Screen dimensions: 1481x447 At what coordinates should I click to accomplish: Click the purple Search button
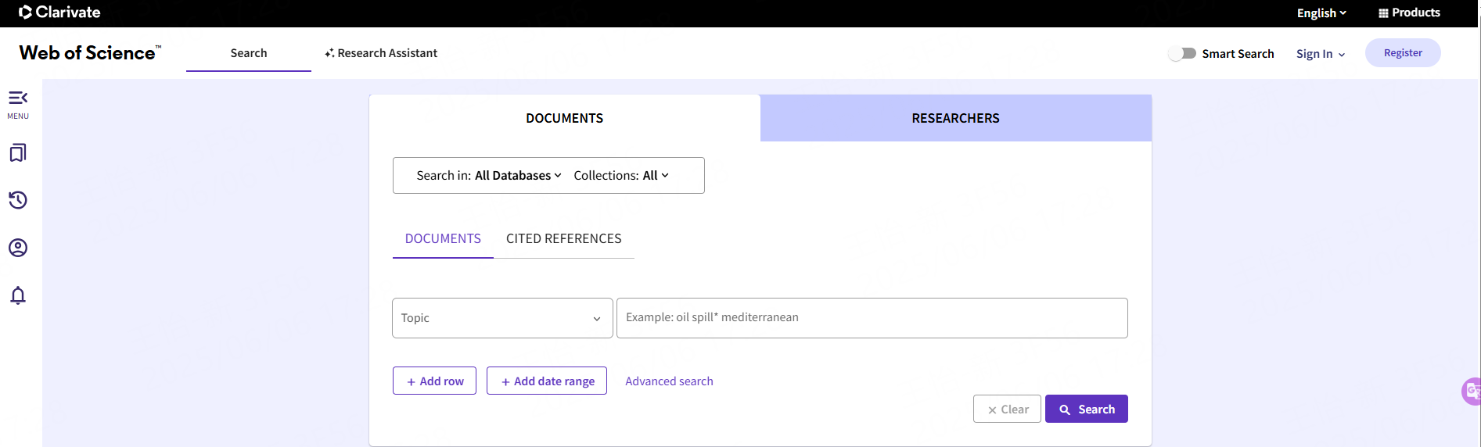[x=1087, y=409]
